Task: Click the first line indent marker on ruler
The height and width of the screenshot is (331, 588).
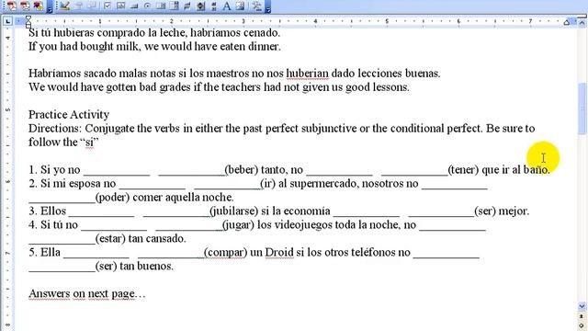Action: [28, 18]
